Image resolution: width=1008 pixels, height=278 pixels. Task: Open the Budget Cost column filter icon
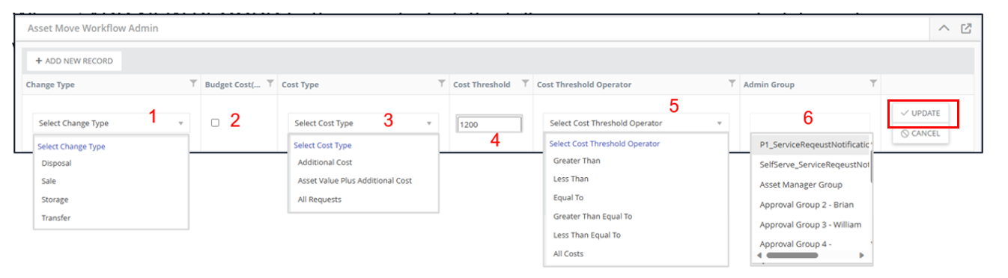pos(270,84)
